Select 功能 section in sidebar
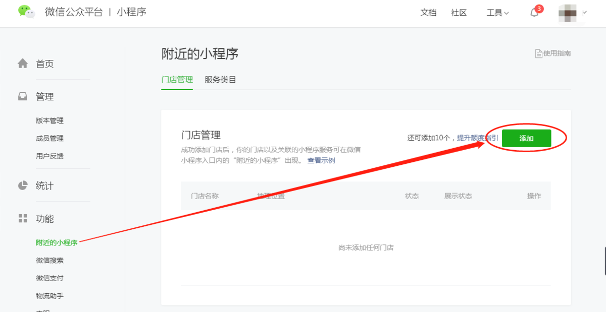Viewport: 606px width, 312px height. 45,219
